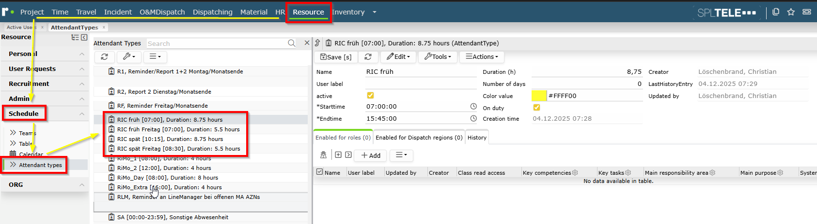This screenshot has height=224, width=817.
Task: Open the Tools dropdown in record toolbar
Action: point(437,56)
